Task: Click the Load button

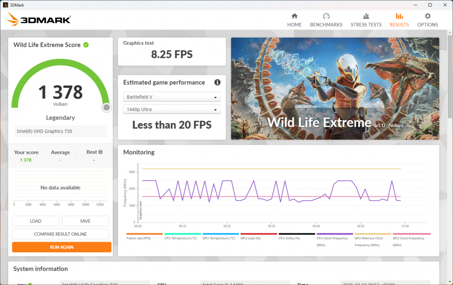Action: pos(36,221)
